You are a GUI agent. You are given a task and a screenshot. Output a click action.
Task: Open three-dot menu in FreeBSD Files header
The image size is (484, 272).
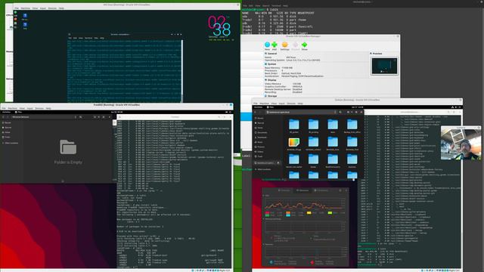(76, 117)
